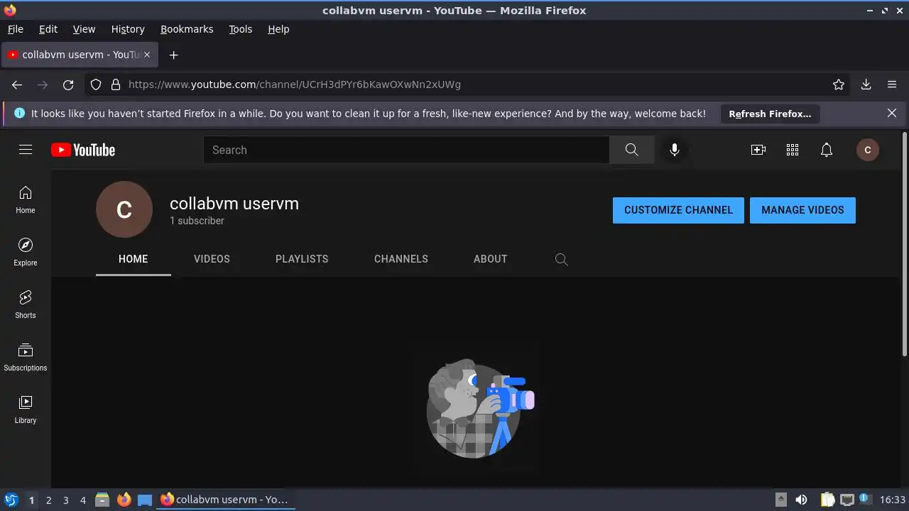The image size is (909, 511).
Task: Open the YouTube hamburger guide menu
Action: click(26, 150)
